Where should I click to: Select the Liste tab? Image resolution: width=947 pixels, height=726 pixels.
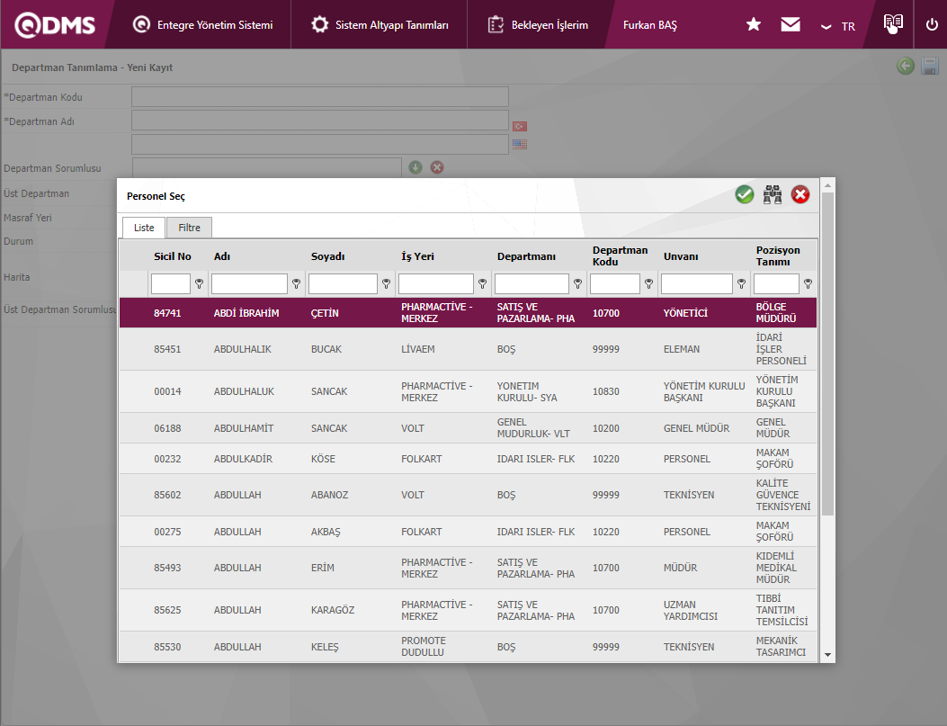tap(144, 228)
